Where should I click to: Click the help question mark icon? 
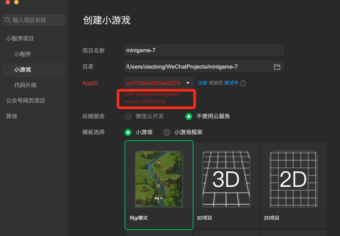243,83
